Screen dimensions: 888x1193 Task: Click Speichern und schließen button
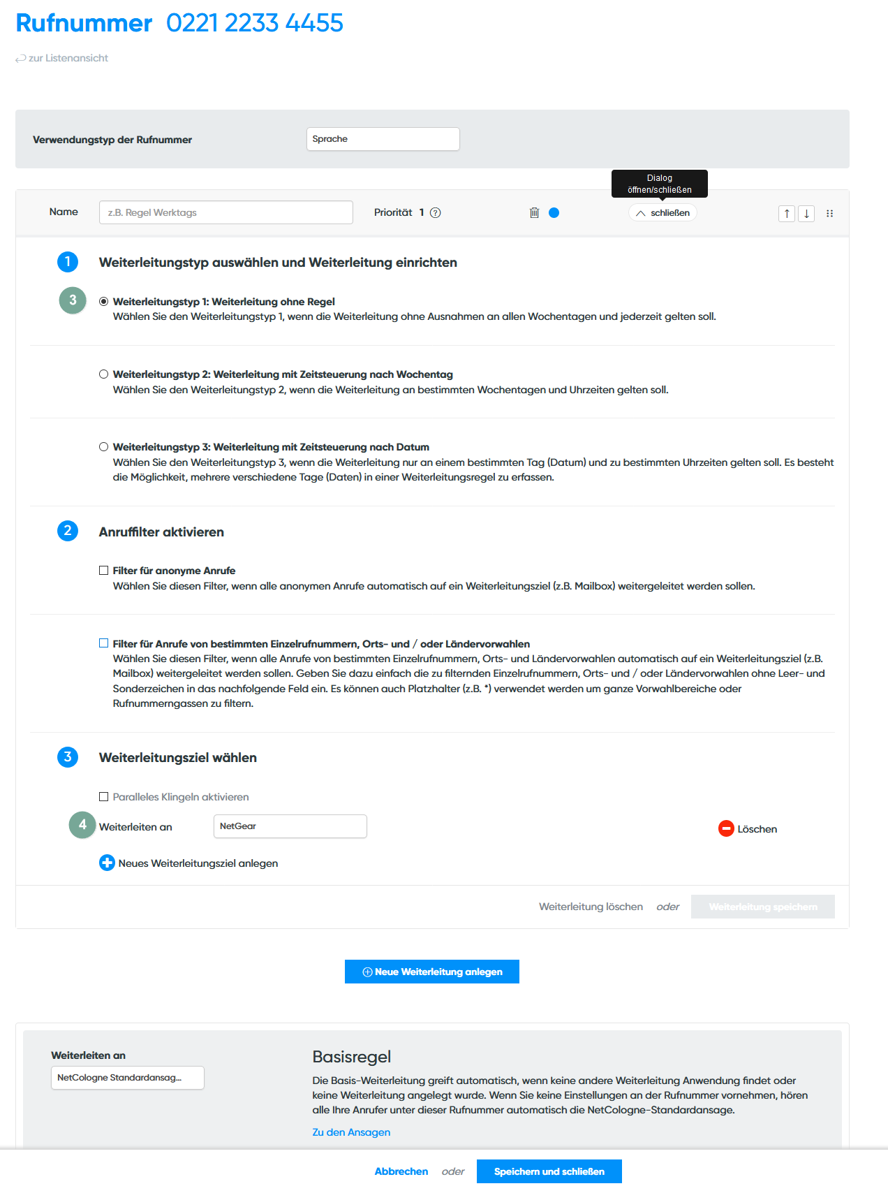549,1171
